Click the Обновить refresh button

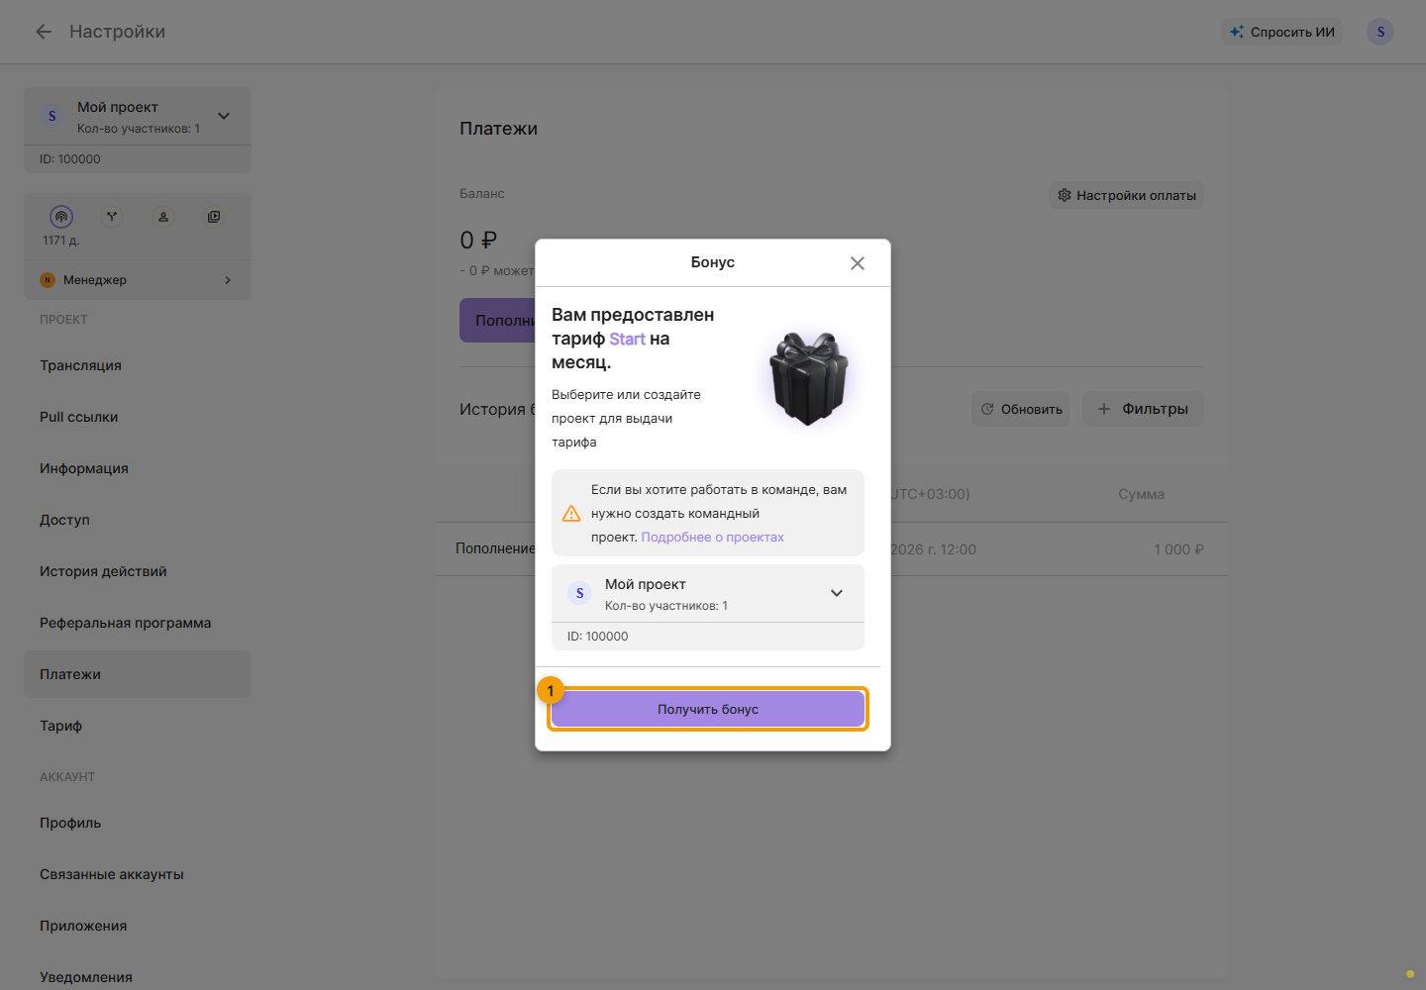click(1021, 409)
